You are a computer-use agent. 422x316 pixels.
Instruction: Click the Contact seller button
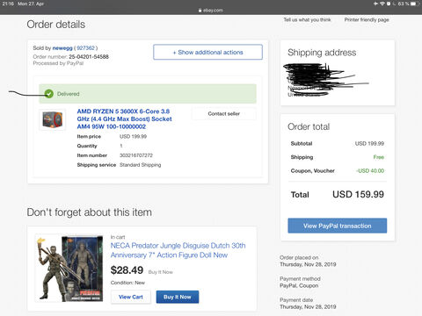coord(224,113)
